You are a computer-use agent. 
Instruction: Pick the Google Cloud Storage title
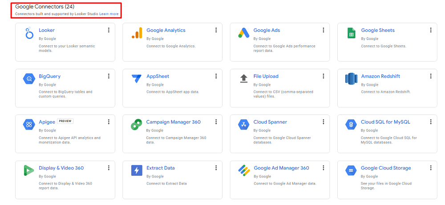point(386,168)
